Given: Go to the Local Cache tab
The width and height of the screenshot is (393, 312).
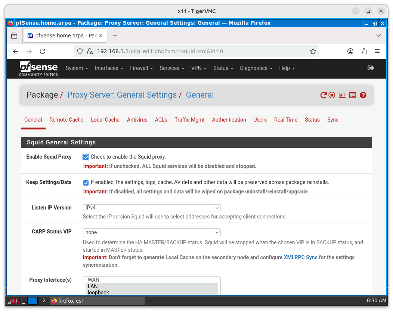Looking at the screenshot, I should tap(105, 120).
